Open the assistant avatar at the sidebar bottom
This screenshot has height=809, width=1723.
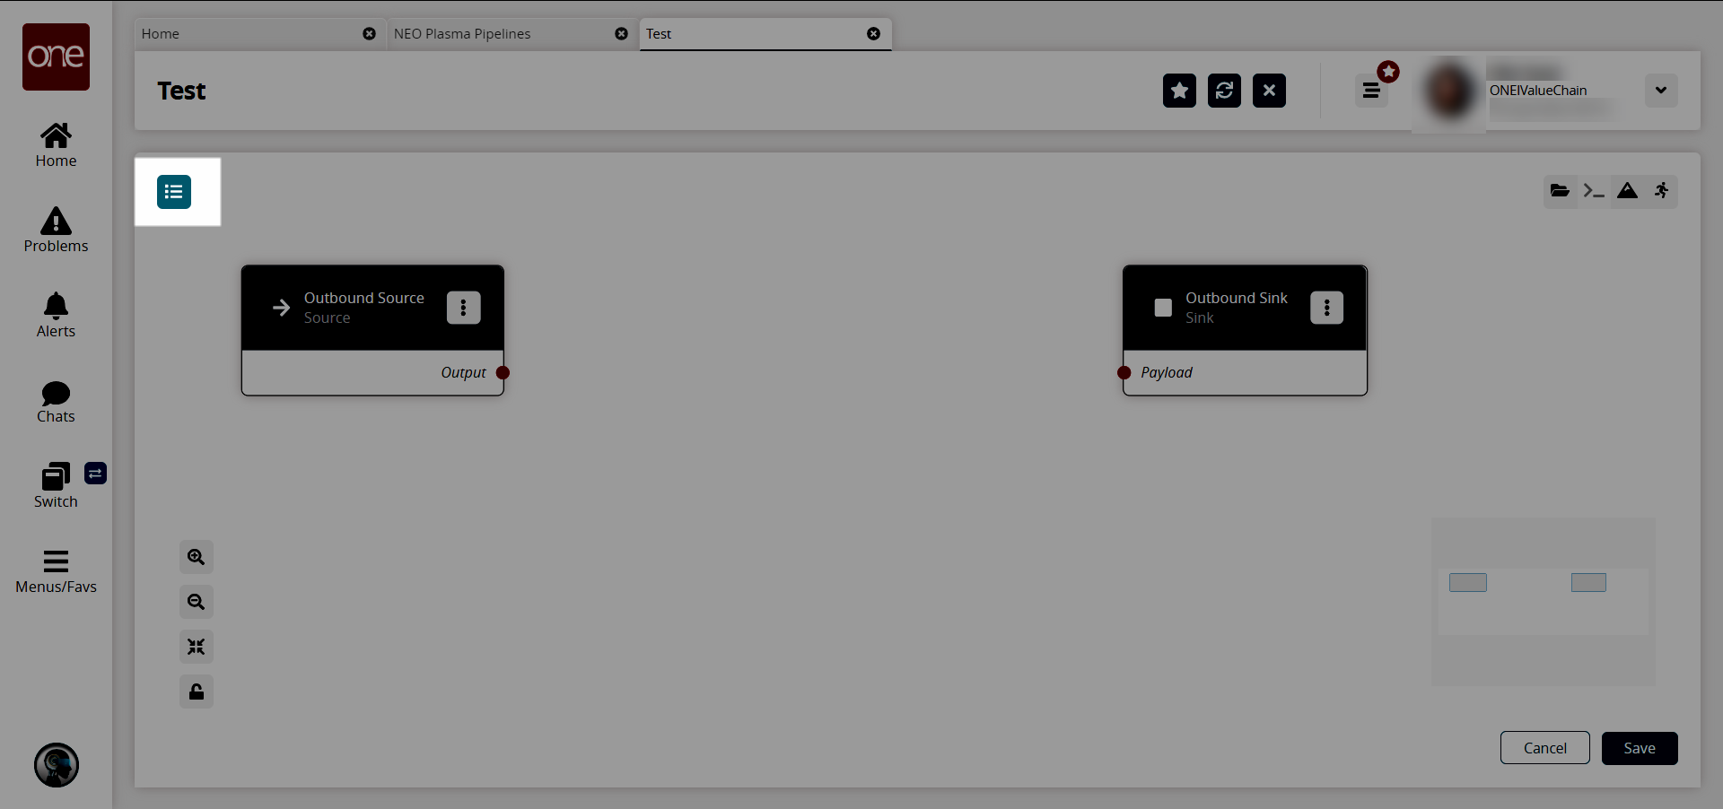57,765
